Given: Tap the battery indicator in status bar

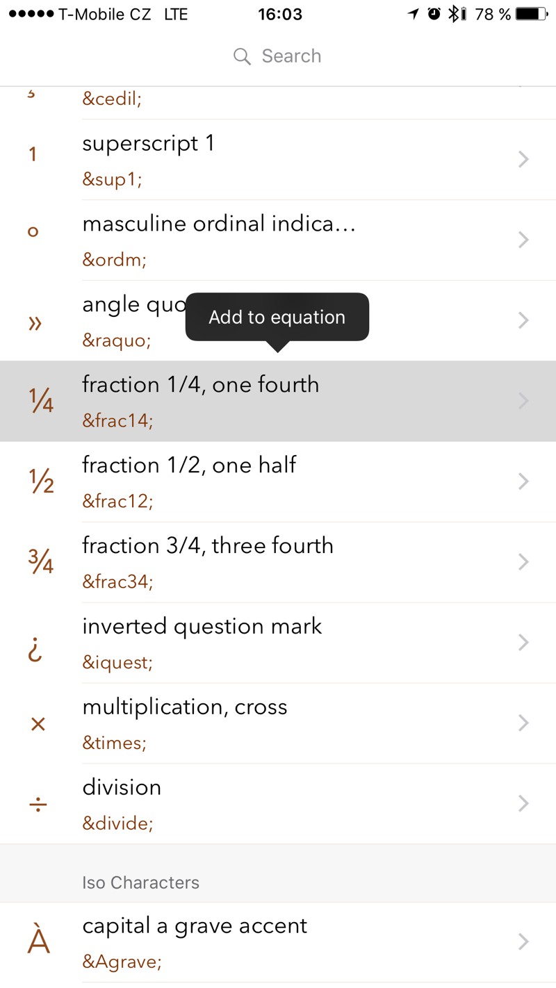Looking at the screenshot, I should point(532,14).
